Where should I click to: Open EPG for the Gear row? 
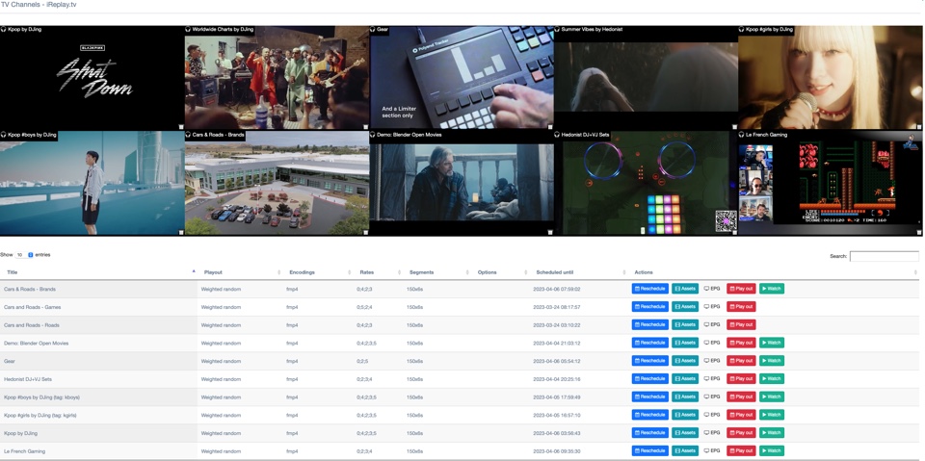pyautogui.click(x=712, y=361)
